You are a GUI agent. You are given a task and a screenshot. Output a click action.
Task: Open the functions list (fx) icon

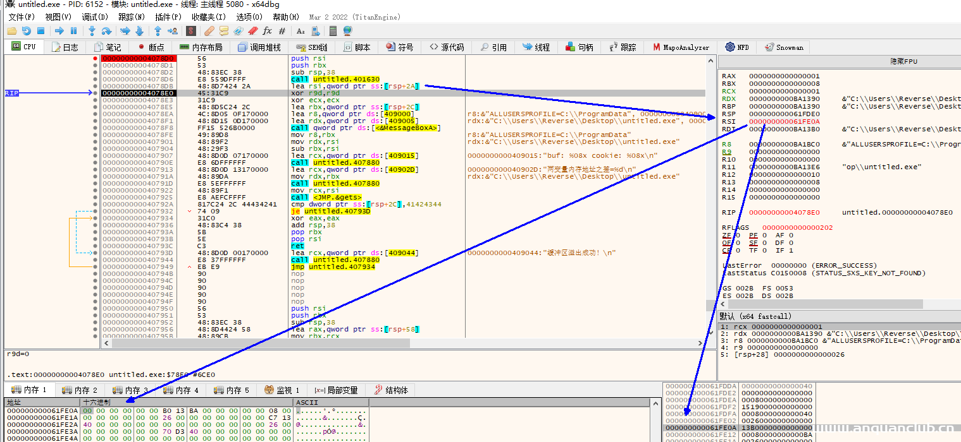click(x=267, y=31)
